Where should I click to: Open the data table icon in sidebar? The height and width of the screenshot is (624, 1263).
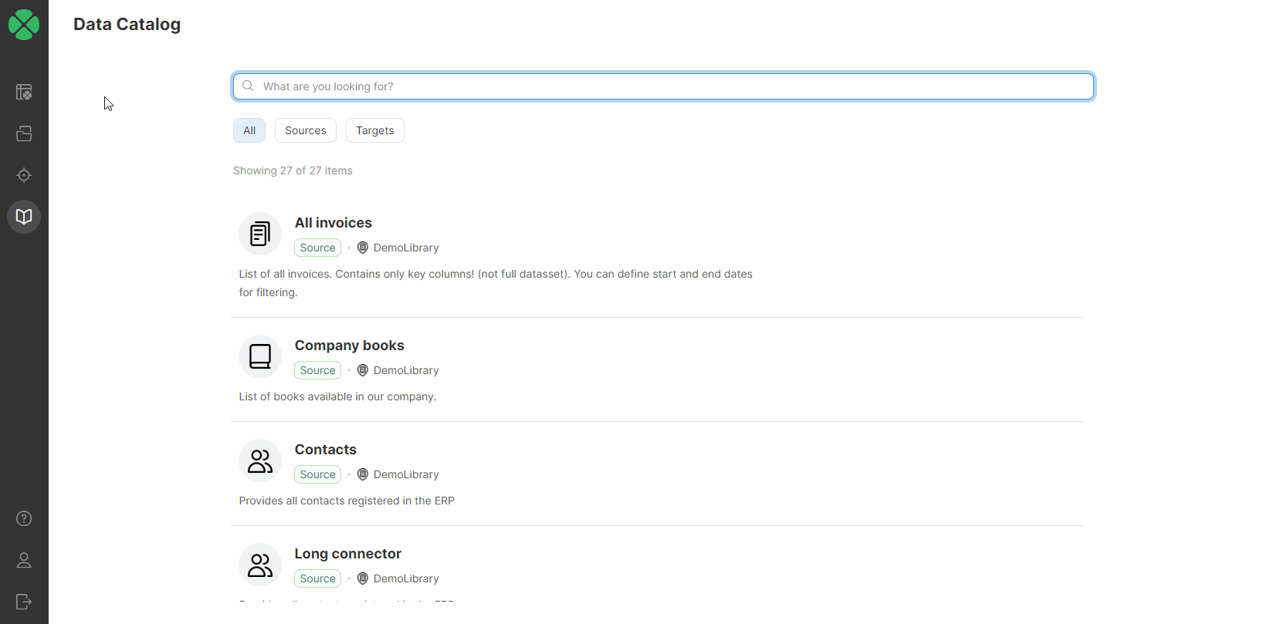click(x=24, y=92)
